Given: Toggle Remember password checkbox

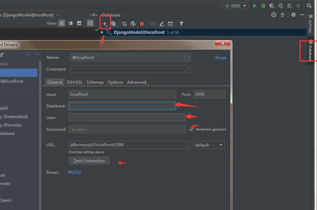Looking at the screenshot, I should click(x=191, y=129).
